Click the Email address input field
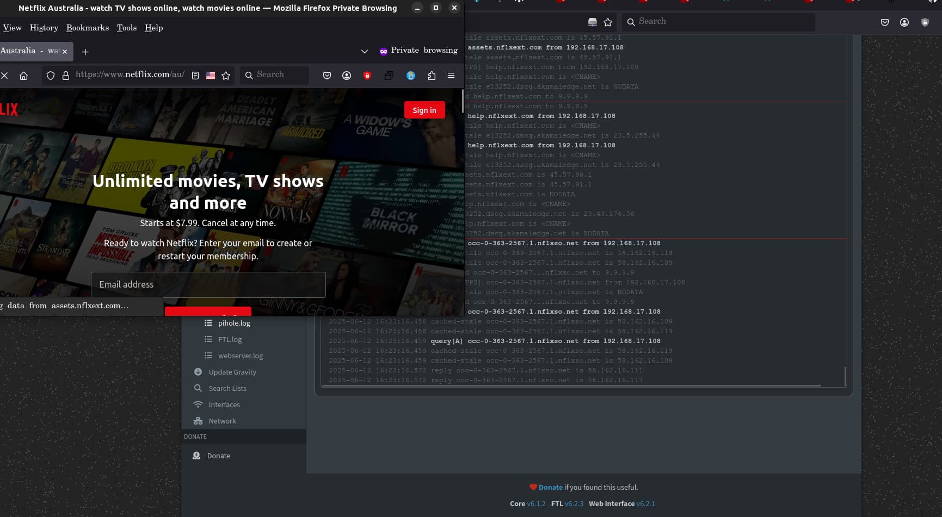The width and height of the screenshot is (942, 517). (x=208, y=285)
